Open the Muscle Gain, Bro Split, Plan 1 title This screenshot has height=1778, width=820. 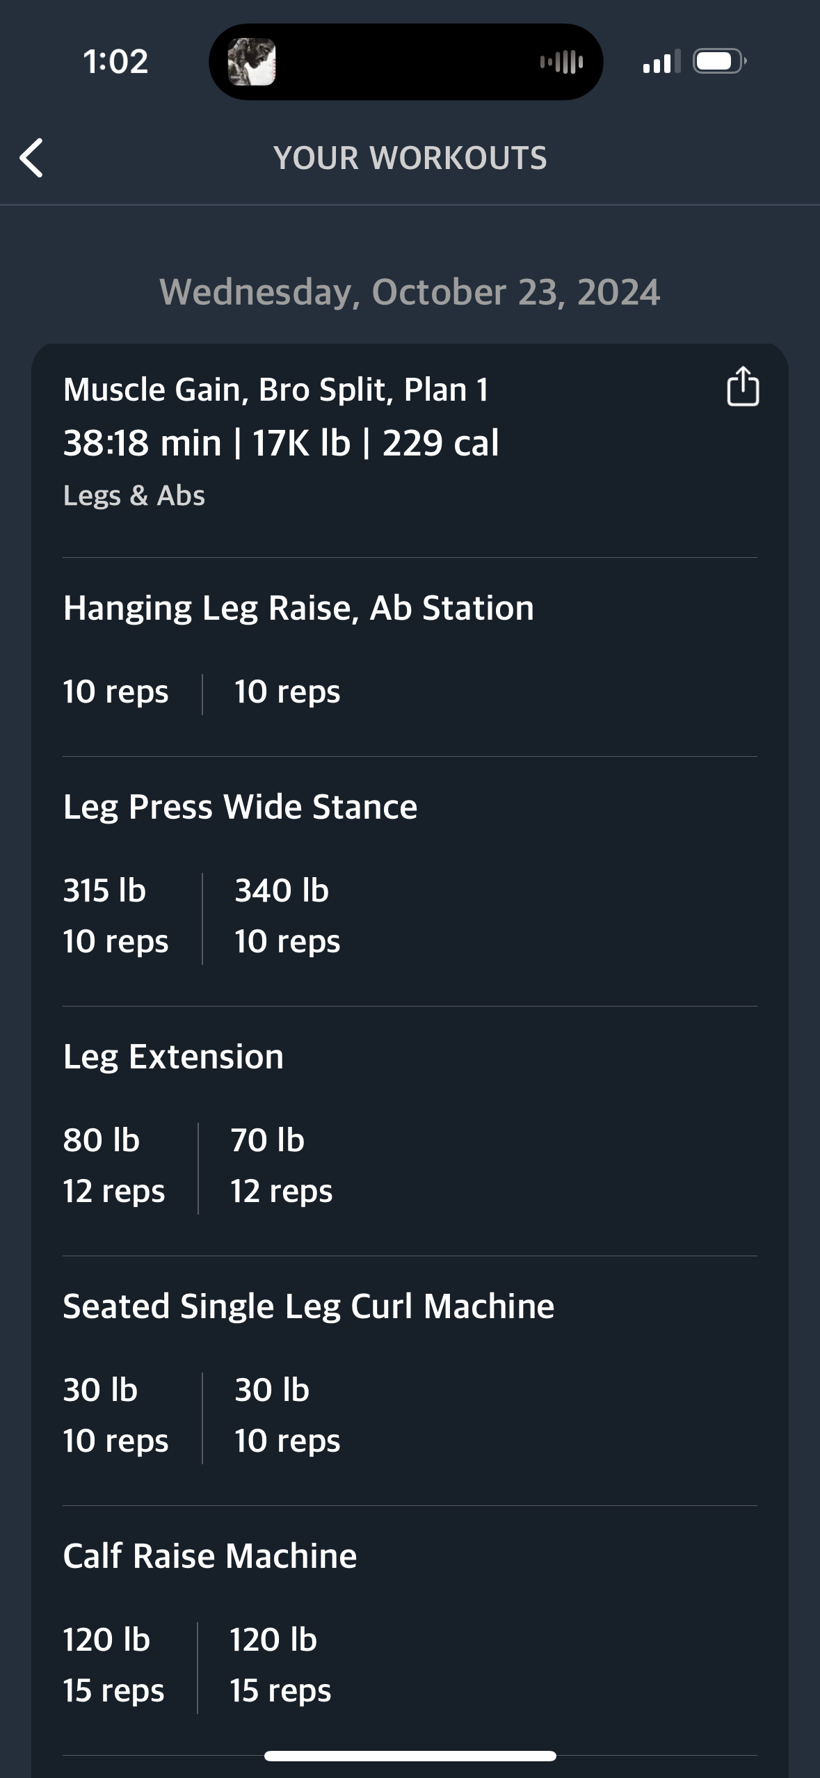[275, 390]
